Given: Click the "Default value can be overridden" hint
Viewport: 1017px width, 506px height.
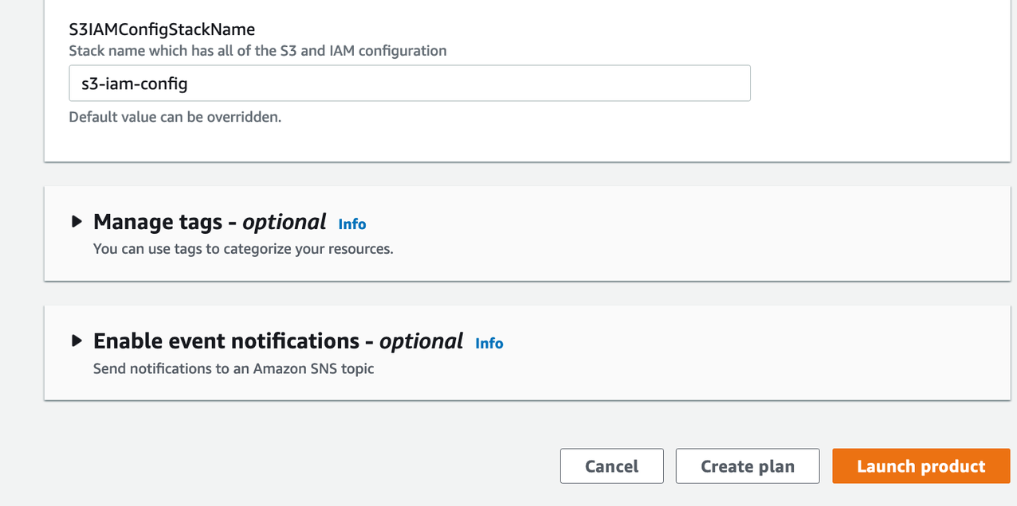Looking at the screenshot, I should pyautogui.click(x=175, y=117).
